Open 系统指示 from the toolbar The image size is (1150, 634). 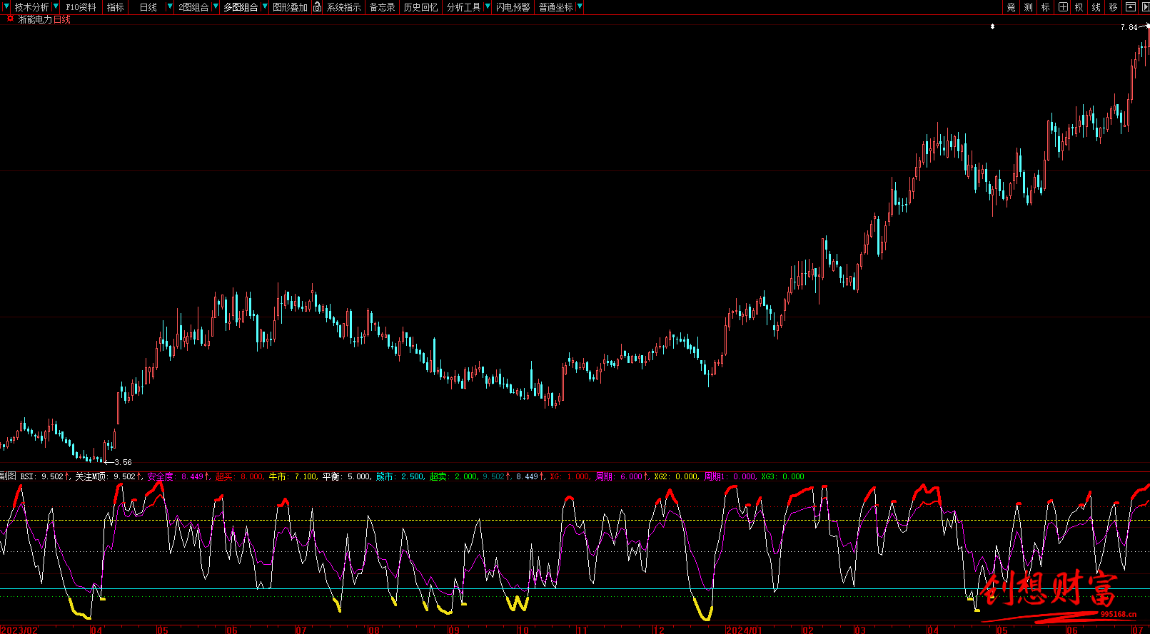[x=343, y=7]
